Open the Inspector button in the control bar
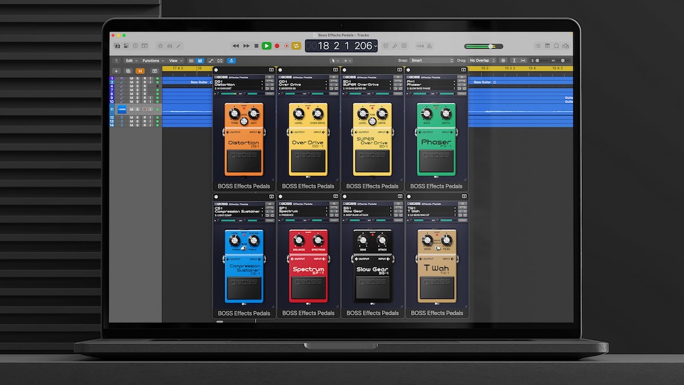 (126, 46)
